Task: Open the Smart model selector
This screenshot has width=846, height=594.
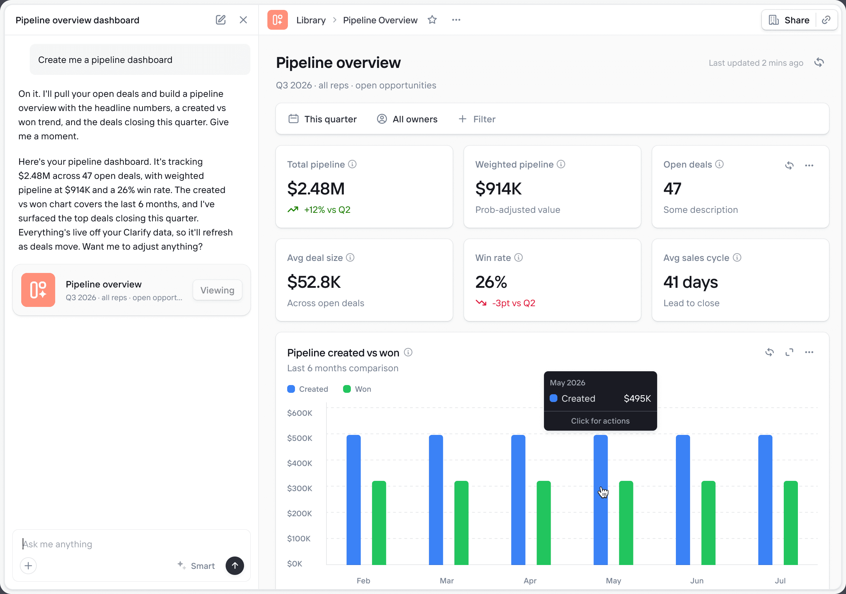Action: pos(196,566)
